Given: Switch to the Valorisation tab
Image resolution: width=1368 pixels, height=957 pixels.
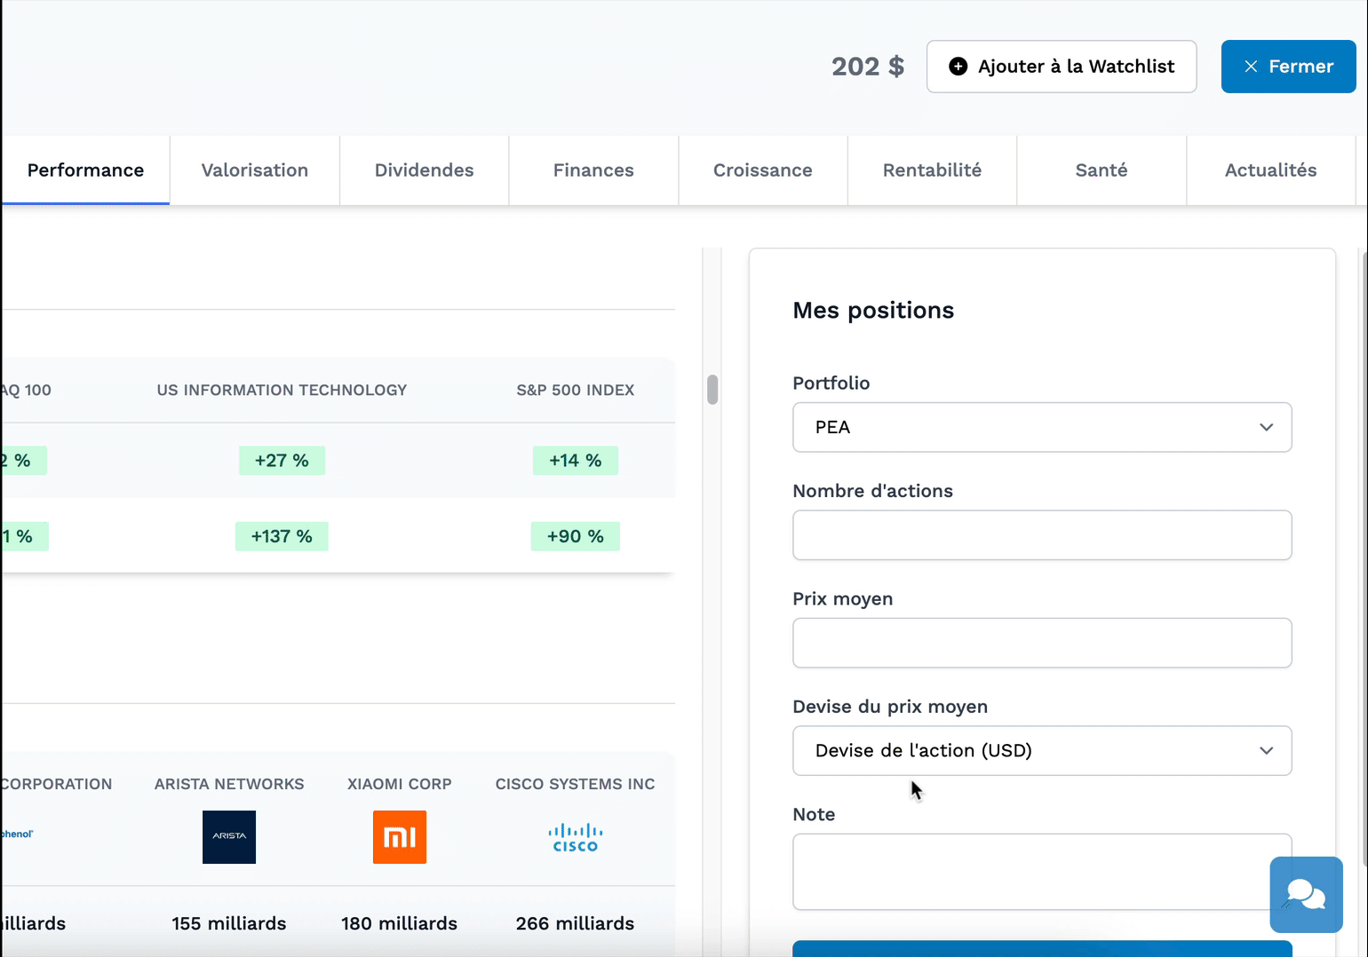Looking at the screenshot, I should click(x=254, y=170).
